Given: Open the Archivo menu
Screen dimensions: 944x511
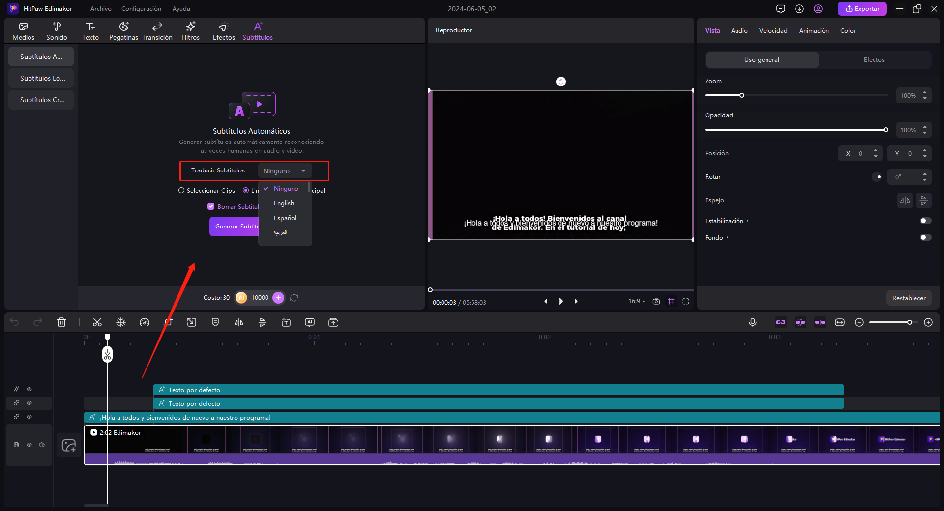Looking at the screenshot, I should click(x=101, y=9).
